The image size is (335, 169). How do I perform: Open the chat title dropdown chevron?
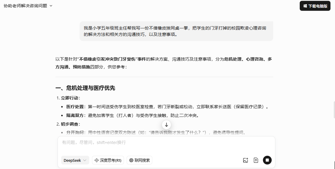(x=51, y=6)
